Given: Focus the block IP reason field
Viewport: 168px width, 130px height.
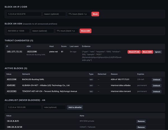Looking at the screenshot, I should coord(54,14).
